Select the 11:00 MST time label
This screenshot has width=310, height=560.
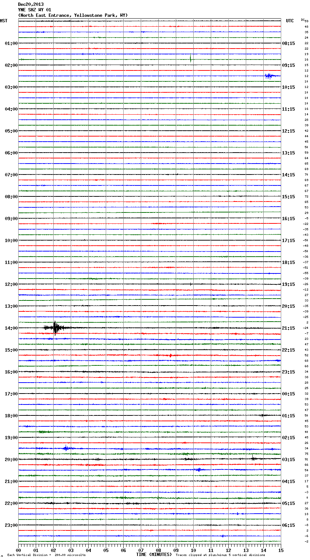(11, 262)
